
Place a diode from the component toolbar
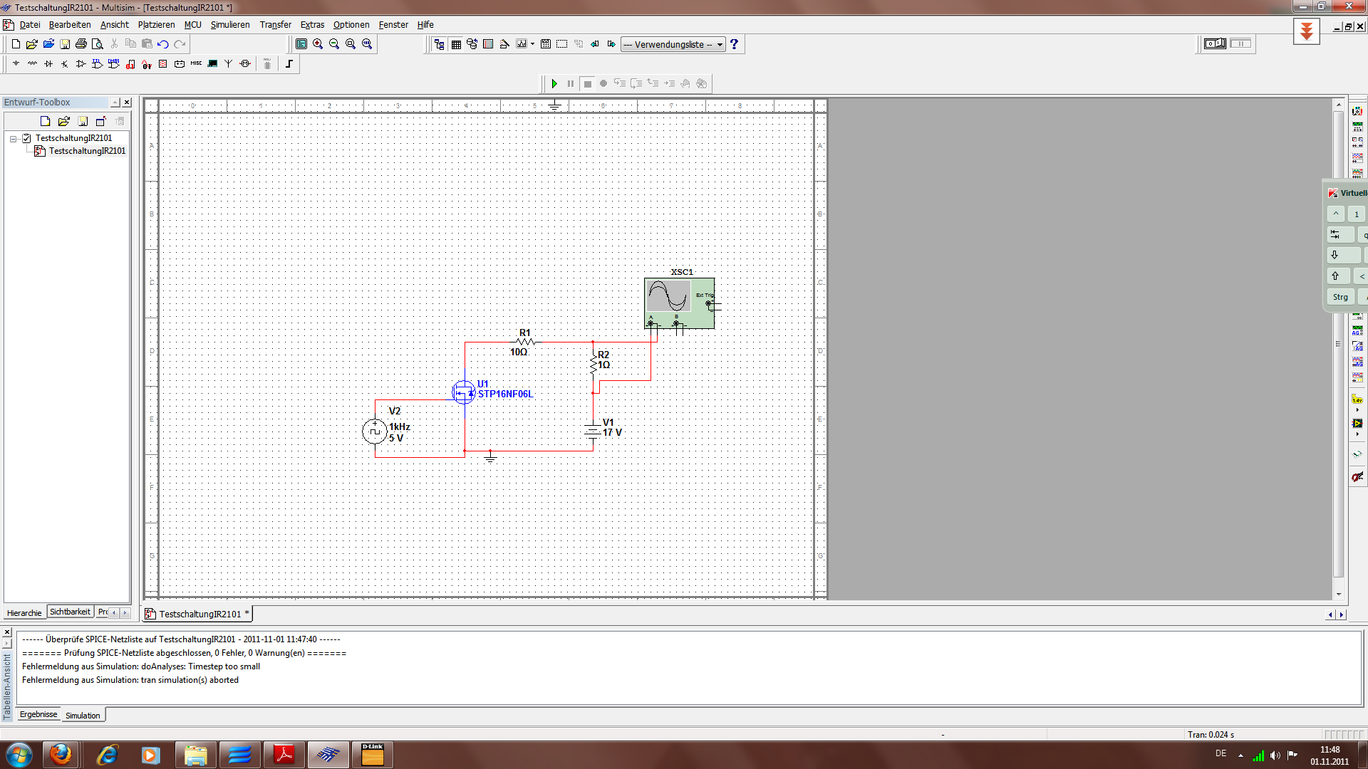pos(48,64)
